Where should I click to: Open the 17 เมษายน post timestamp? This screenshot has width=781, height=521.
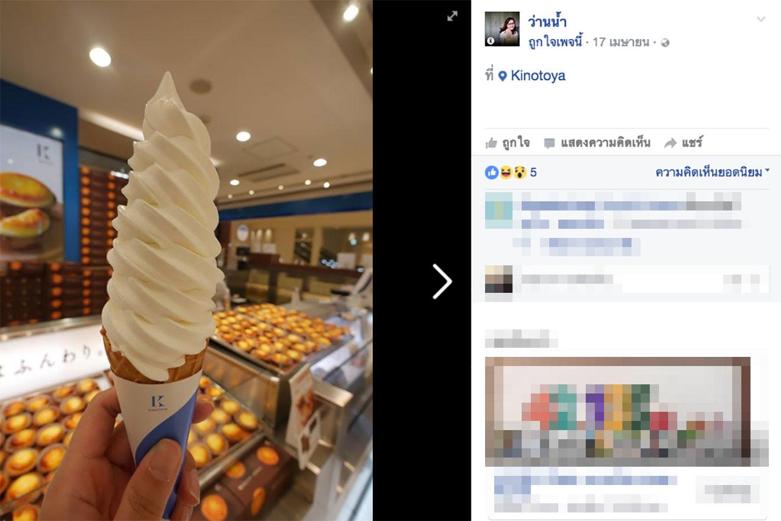click(621, 42)
